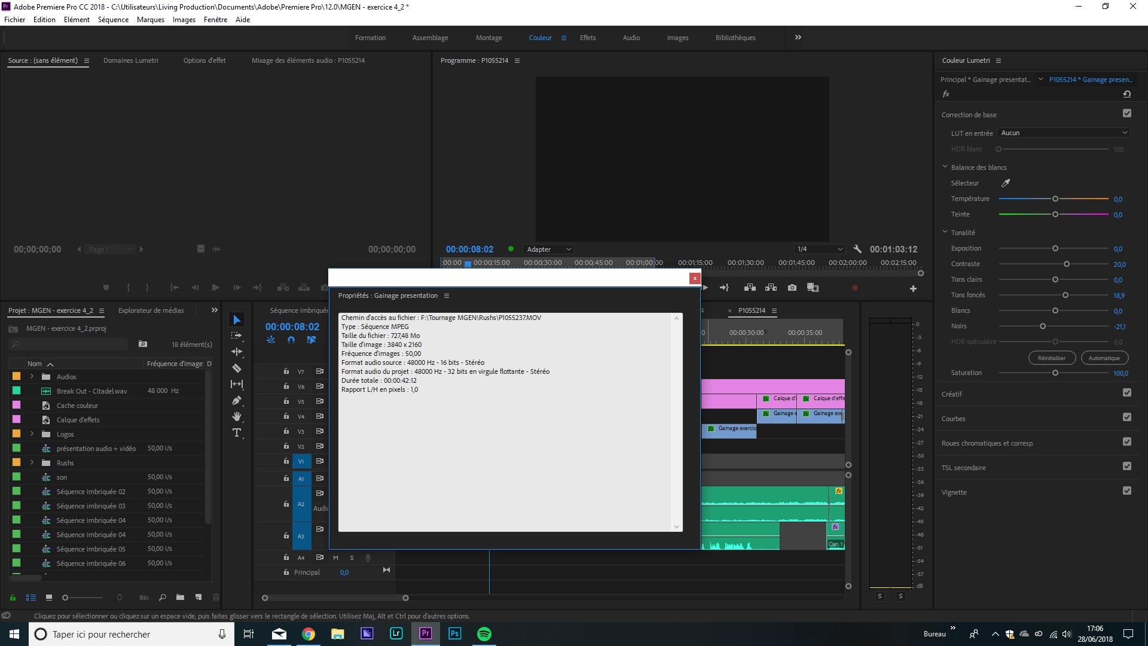This screenshot has height=646, width=1148.
Task: Click the Automatique button
Action: click(1104, 358)
